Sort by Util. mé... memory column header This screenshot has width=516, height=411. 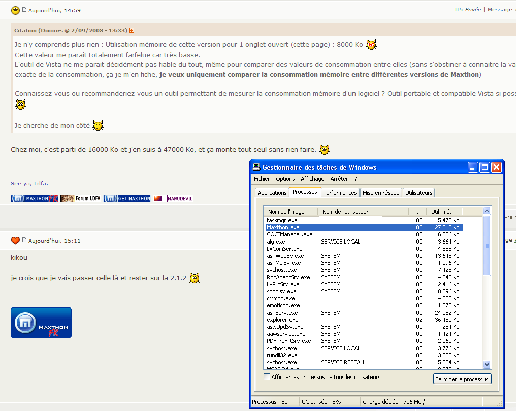point(444,212)
